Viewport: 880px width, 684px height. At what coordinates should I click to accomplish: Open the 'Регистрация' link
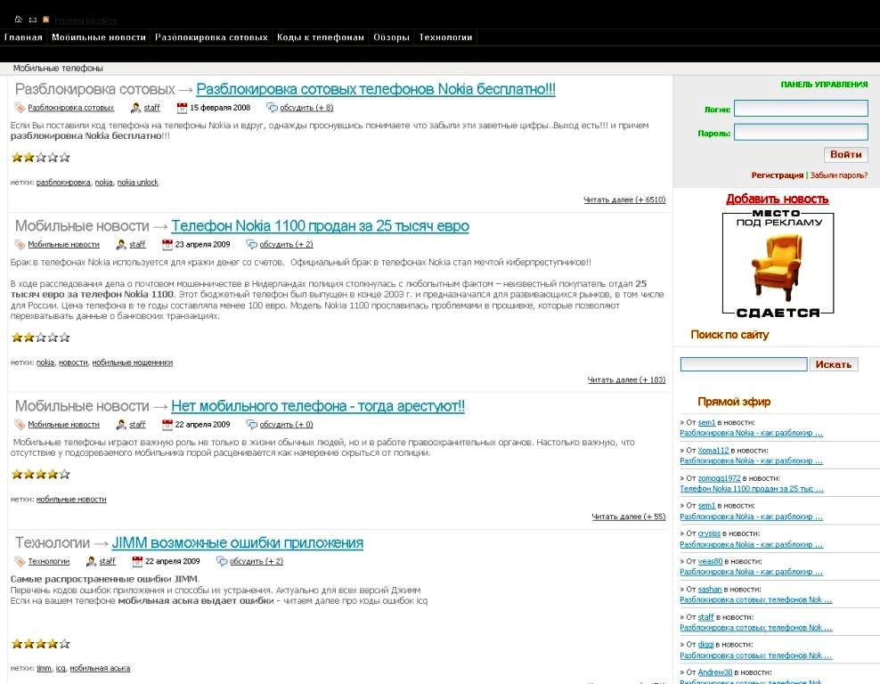pos(778,175)
